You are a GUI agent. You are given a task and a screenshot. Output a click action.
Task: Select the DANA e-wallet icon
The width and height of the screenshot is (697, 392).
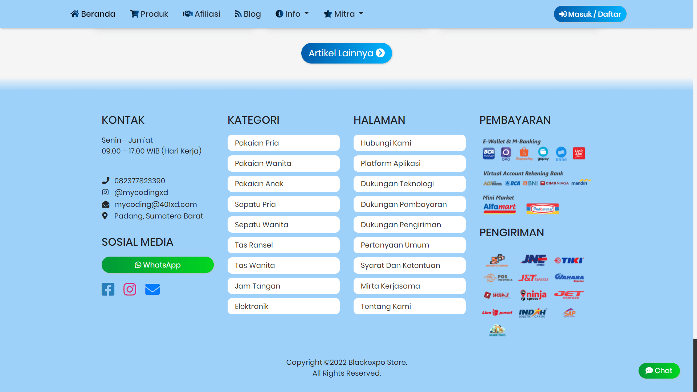click(x=561, y=154)
